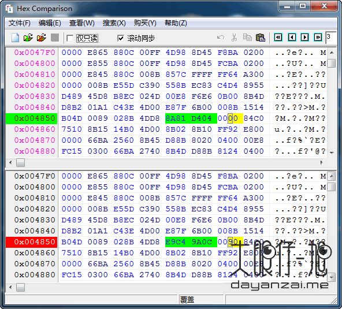Click top pane horizontal scrollbar thumb
The height and width of the screenshot is (309, 342).
20,162
